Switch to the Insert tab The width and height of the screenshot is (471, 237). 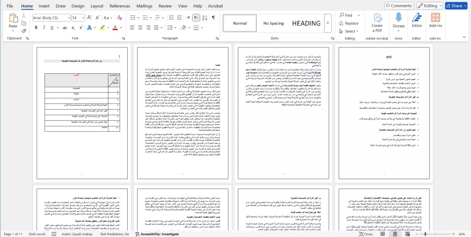coord(44,6)
